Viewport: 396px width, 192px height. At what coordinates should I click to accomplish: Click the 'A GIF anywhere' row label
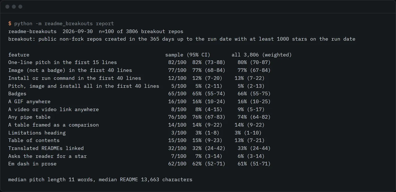click(29, 102)
